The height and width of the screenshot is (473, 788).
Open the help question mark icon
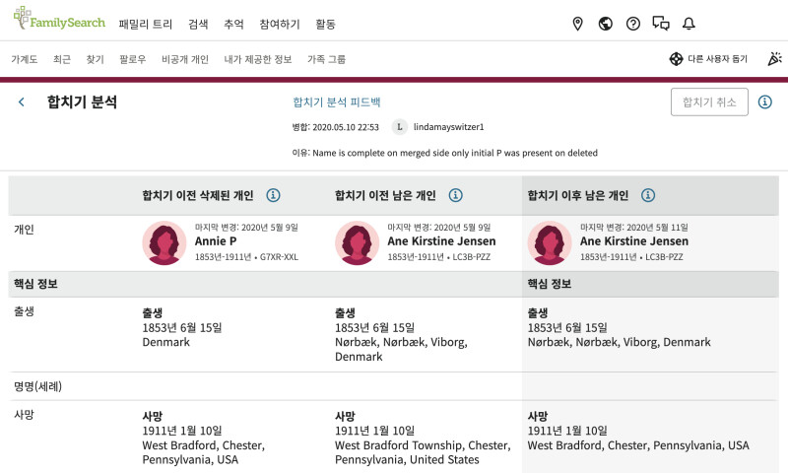point(633,24)
